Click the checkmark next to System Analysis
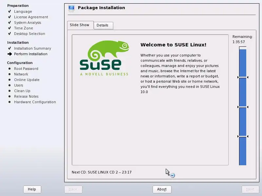The height and width of the screenshot is (196, 262). (x=9, y=22)
